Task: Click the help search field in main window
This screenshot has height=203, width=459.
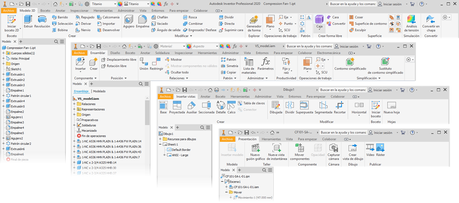Action: tap(353, 5)
